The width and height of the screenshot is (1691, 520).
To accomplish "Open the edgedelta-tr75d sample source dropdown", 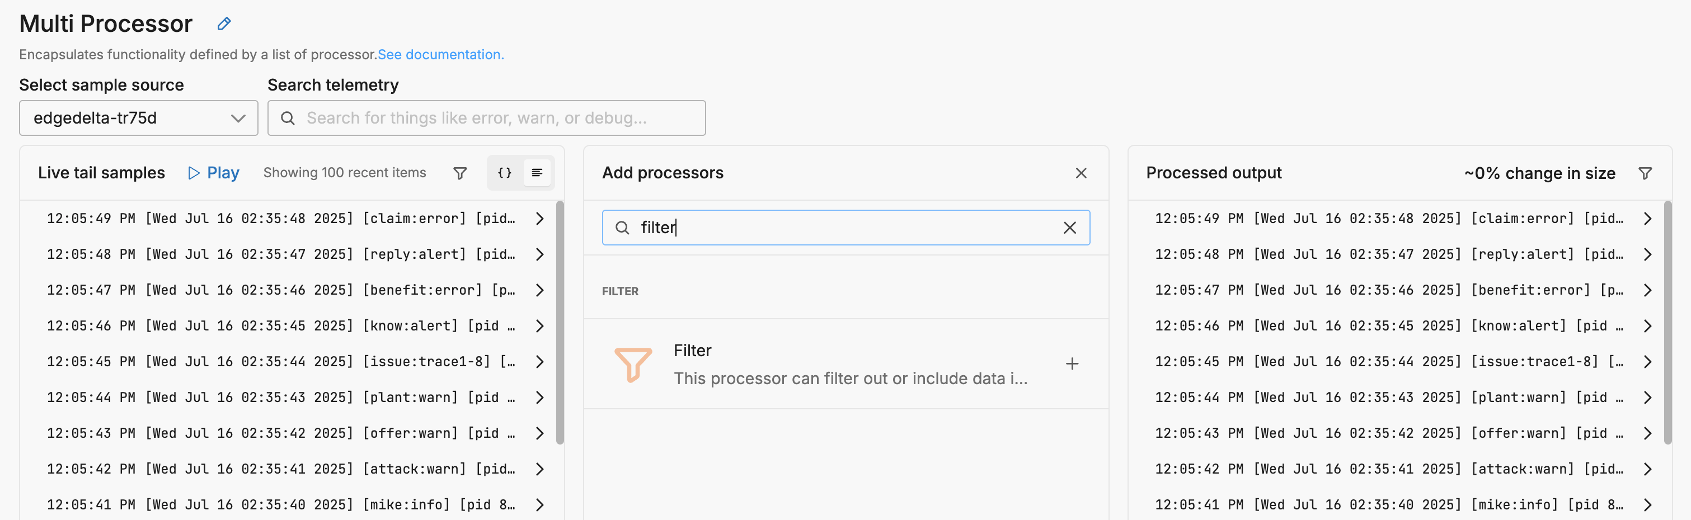I will coord(139,118).
